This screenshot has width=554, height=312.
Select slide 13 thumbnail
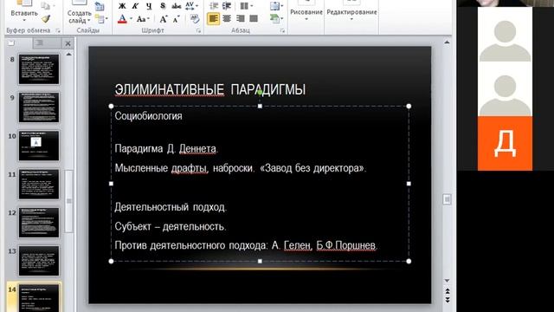click(39, 261)
